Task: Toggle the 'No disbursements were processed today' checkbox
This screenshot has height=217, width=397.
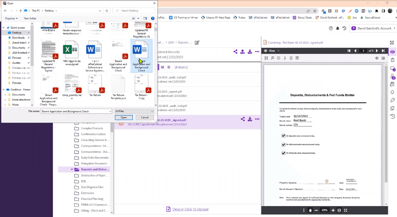Action: tap(284, 144)
